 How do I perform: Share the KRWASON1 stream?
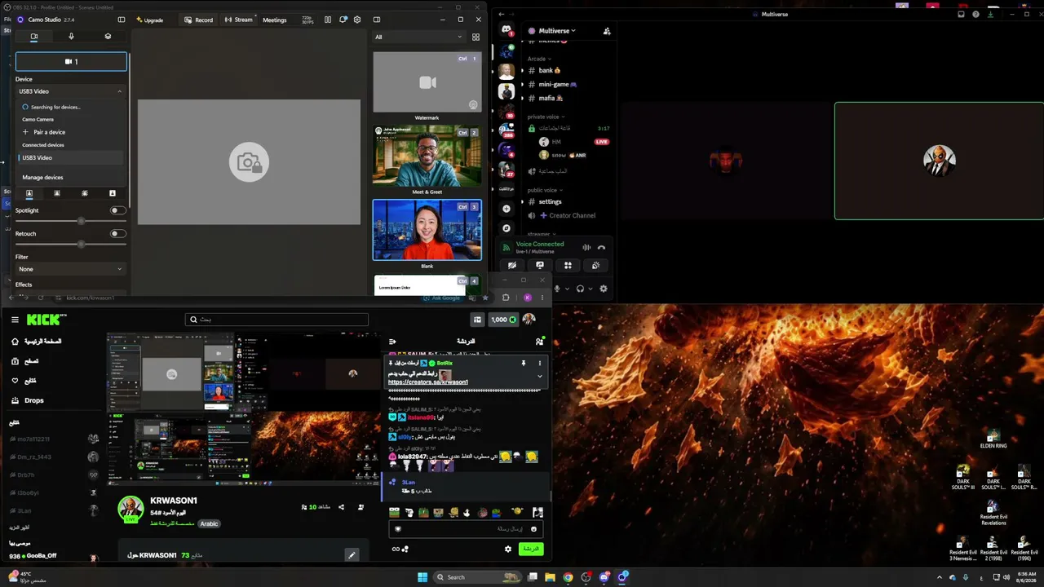(341, 507)
